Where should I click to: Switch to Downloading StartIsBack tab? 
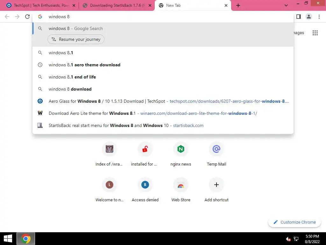(x=117, y=5)
